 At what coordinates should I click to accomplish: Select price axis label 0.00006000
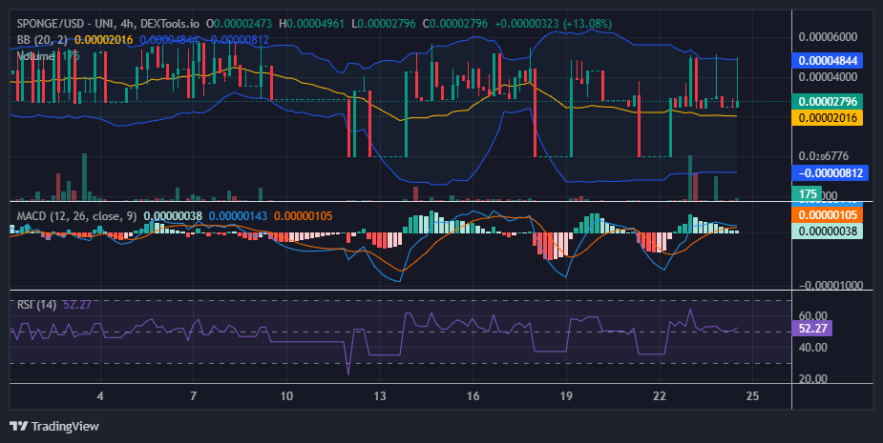(x=829, y=37)
